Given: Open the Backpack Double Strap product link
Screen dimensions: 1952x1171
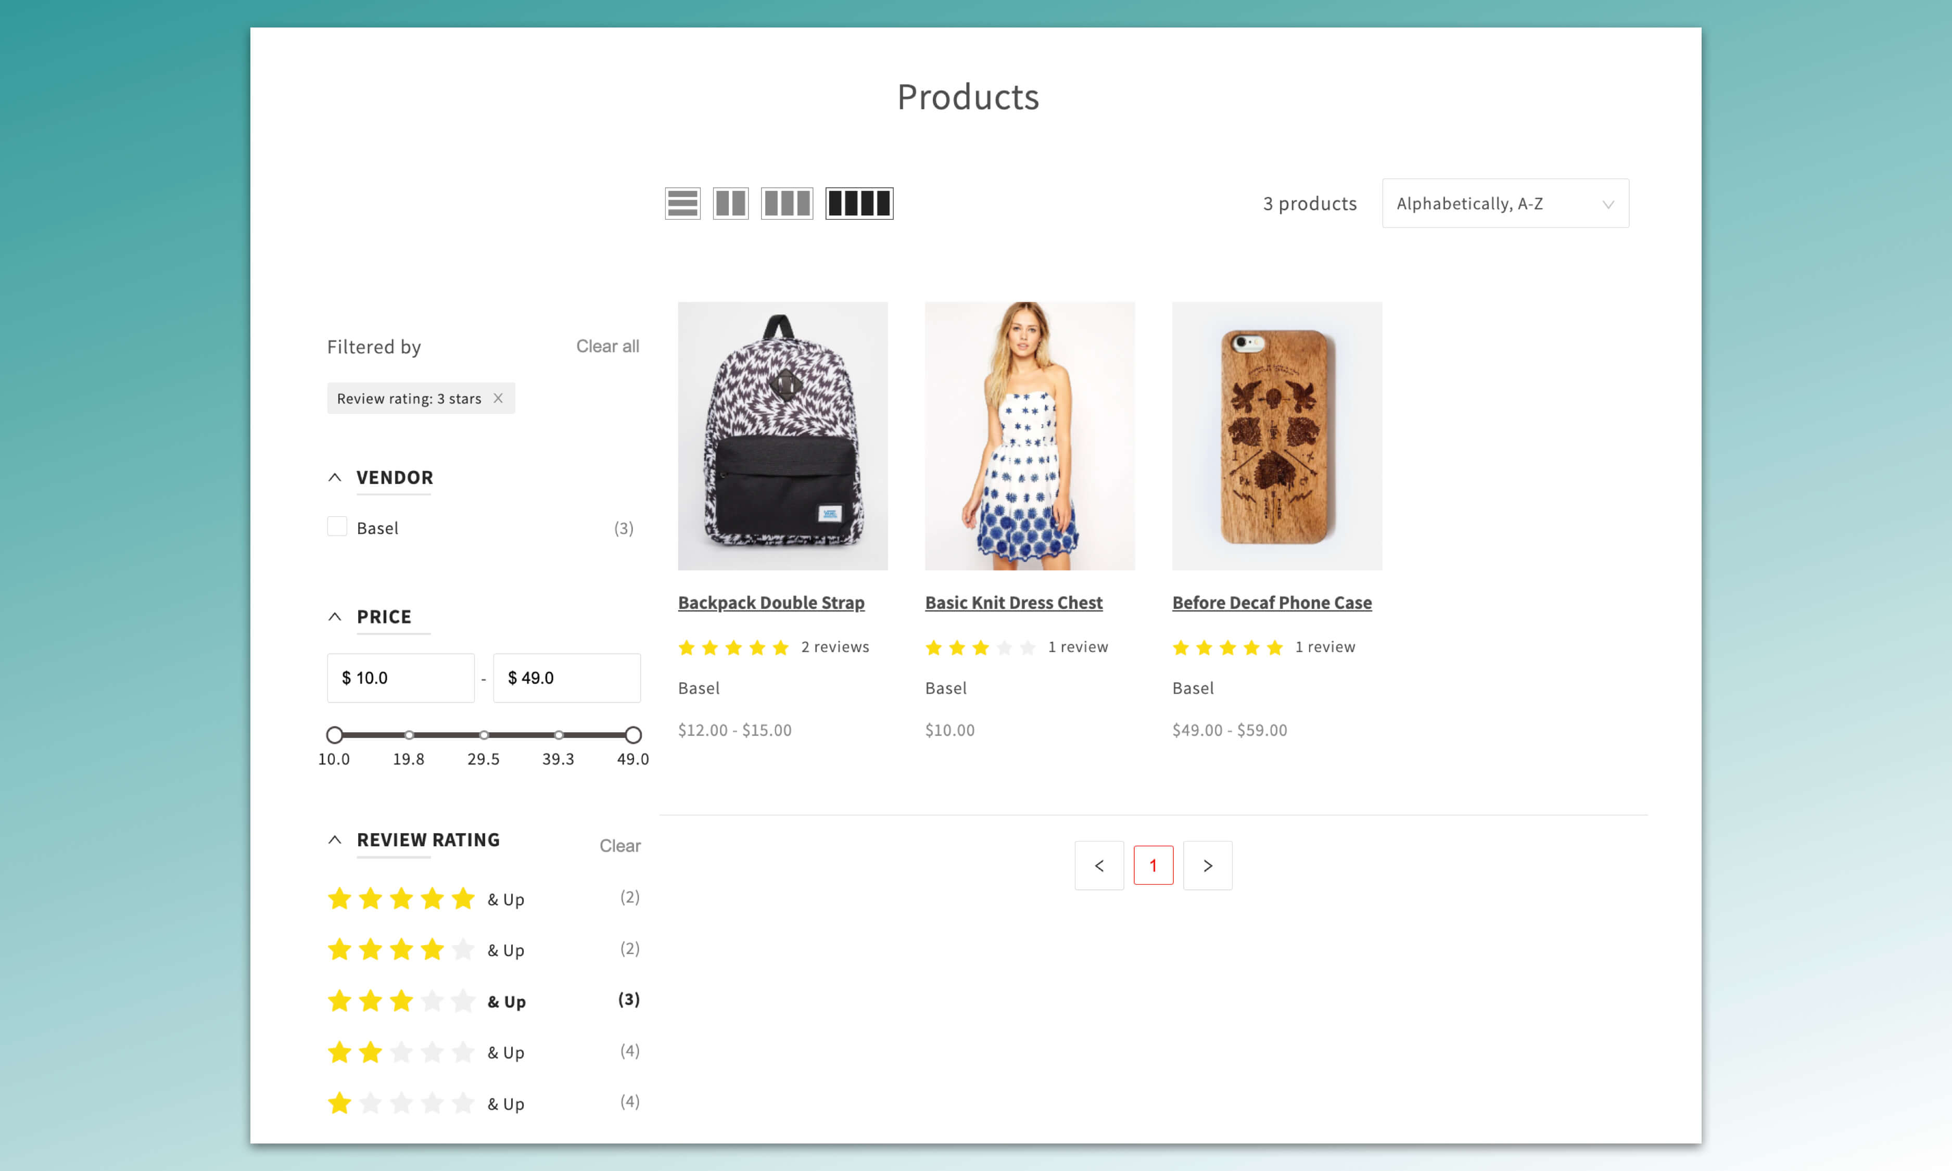Looking at the screenshot, I should (771, 603).
